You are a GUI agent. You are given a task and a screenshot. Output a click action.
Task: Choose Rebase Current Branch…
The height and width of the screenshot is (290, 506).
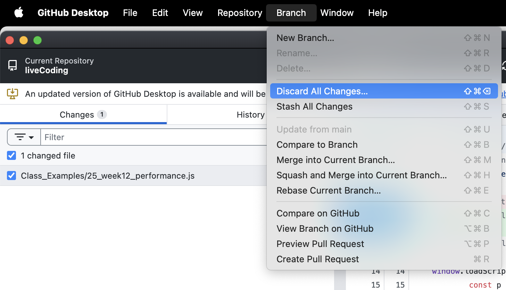tap(384, 190)
